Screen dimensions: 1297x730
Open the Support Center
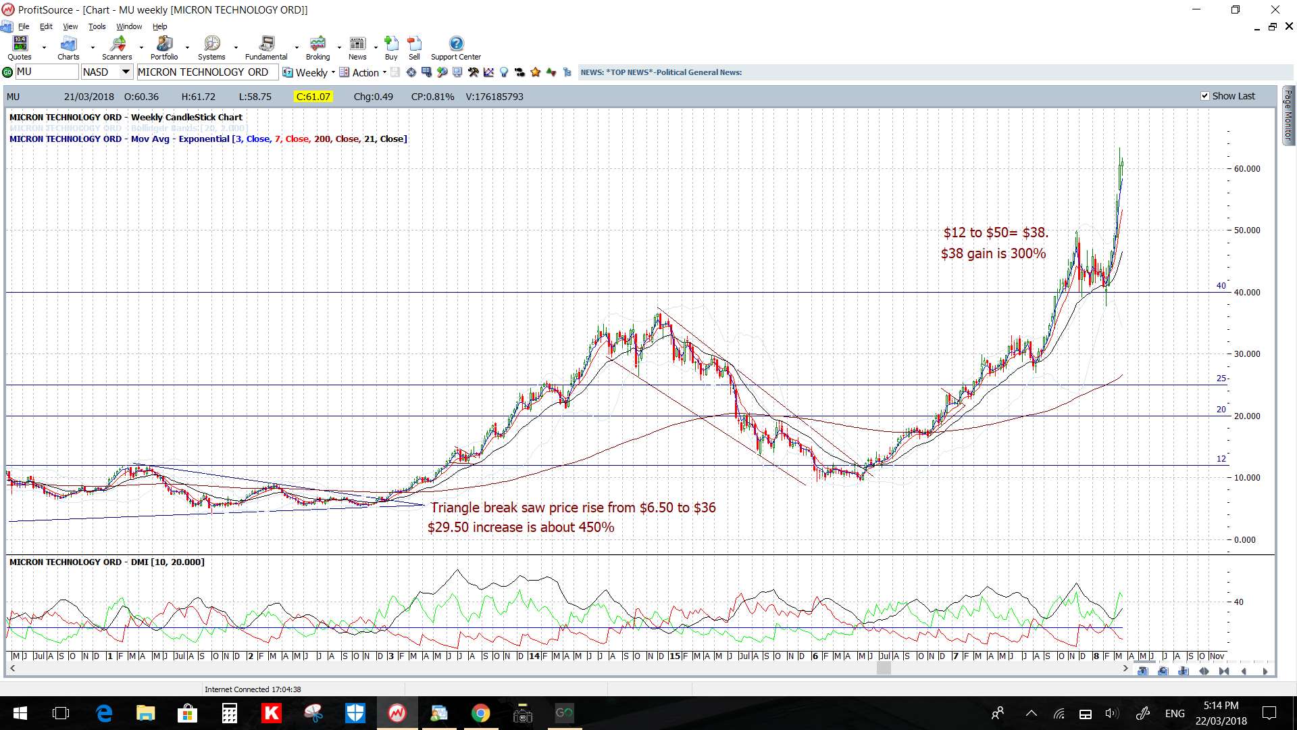456,48
